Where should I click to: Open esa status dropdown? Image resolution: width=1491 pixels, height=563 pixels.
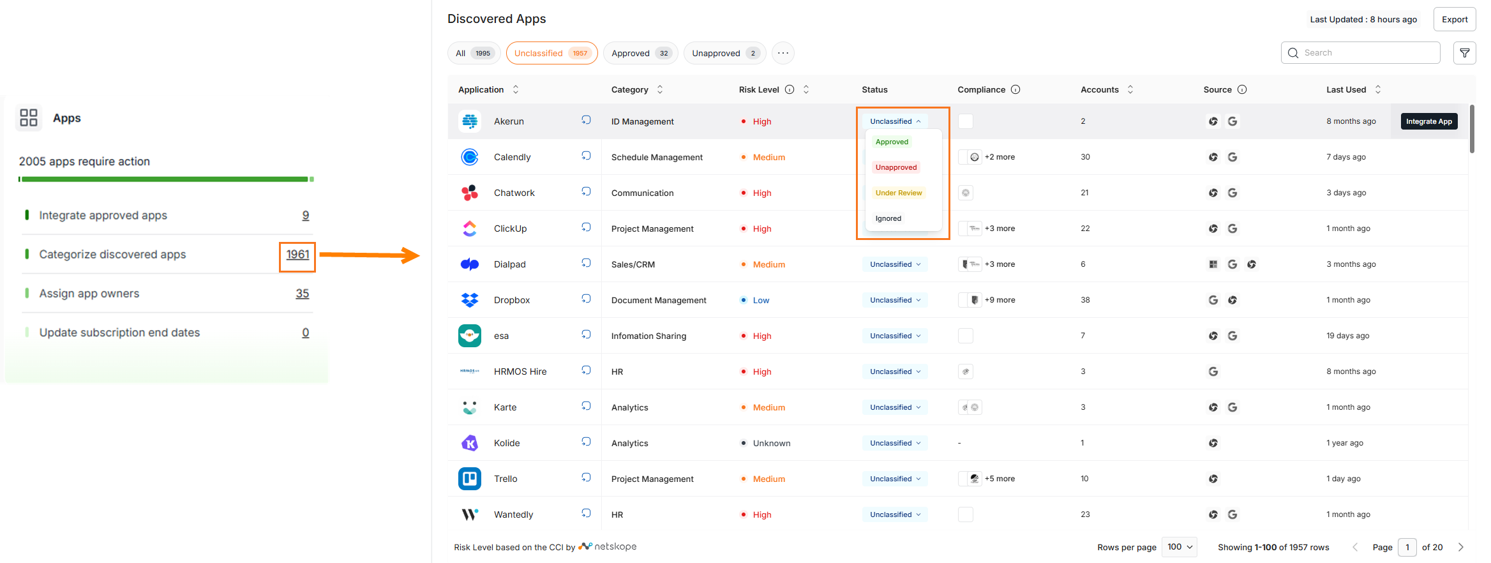click(x=895, y=336)
